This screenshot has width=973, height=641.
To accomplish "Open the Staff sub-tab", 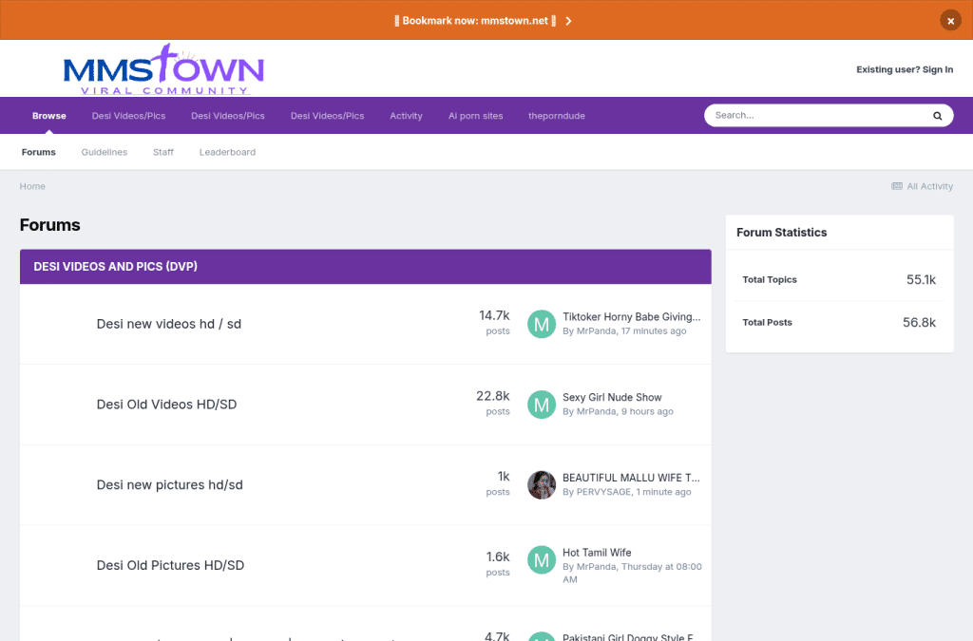I will pos(163,152).
